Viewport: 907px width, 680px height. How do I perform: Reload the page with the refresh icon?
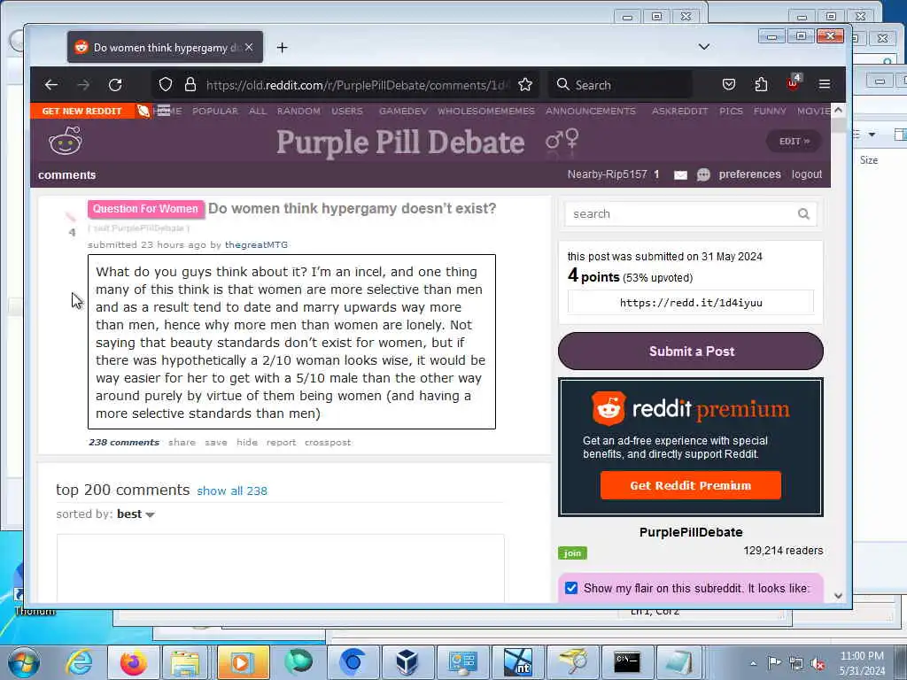coord(115,85)
